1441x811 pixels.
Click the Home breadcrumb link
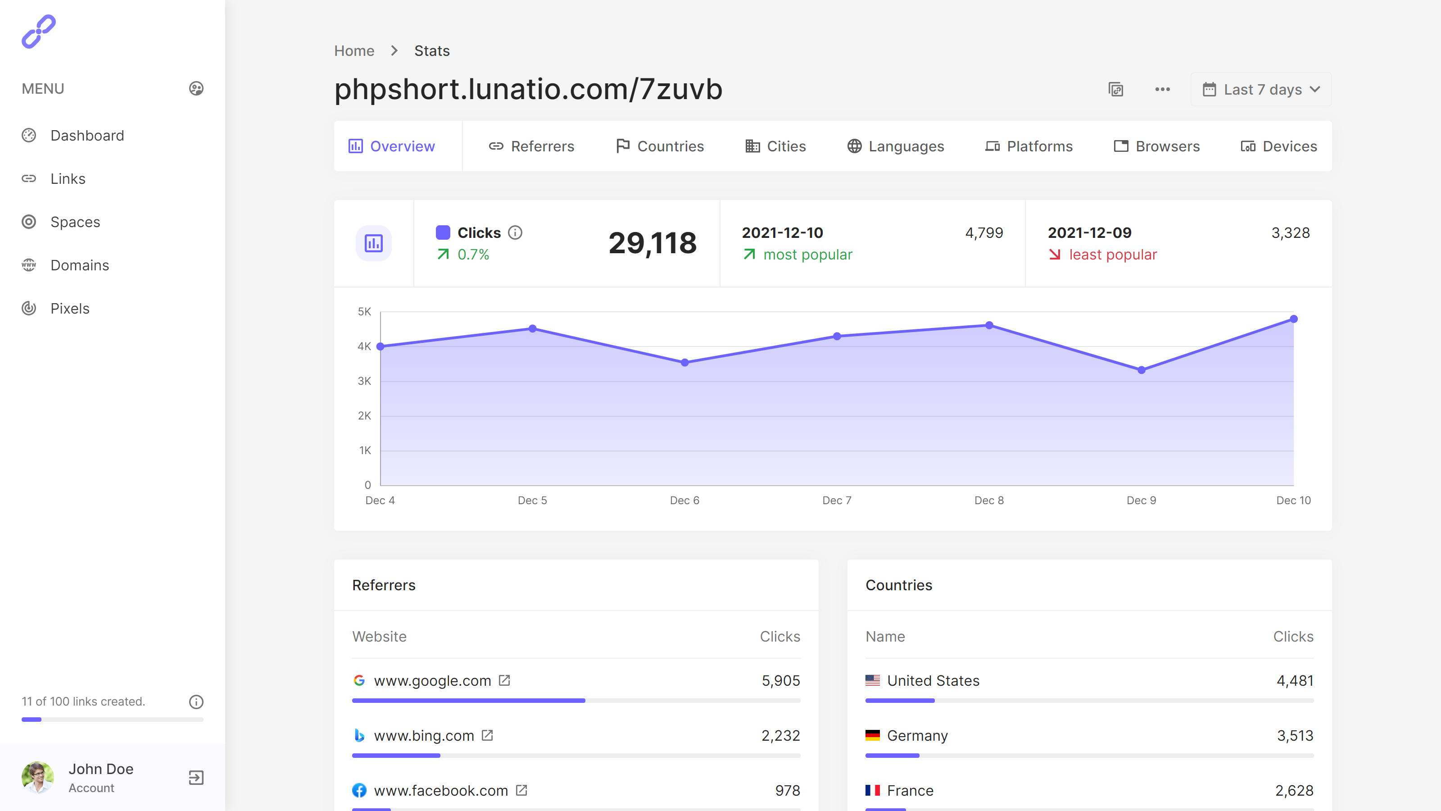353,50
